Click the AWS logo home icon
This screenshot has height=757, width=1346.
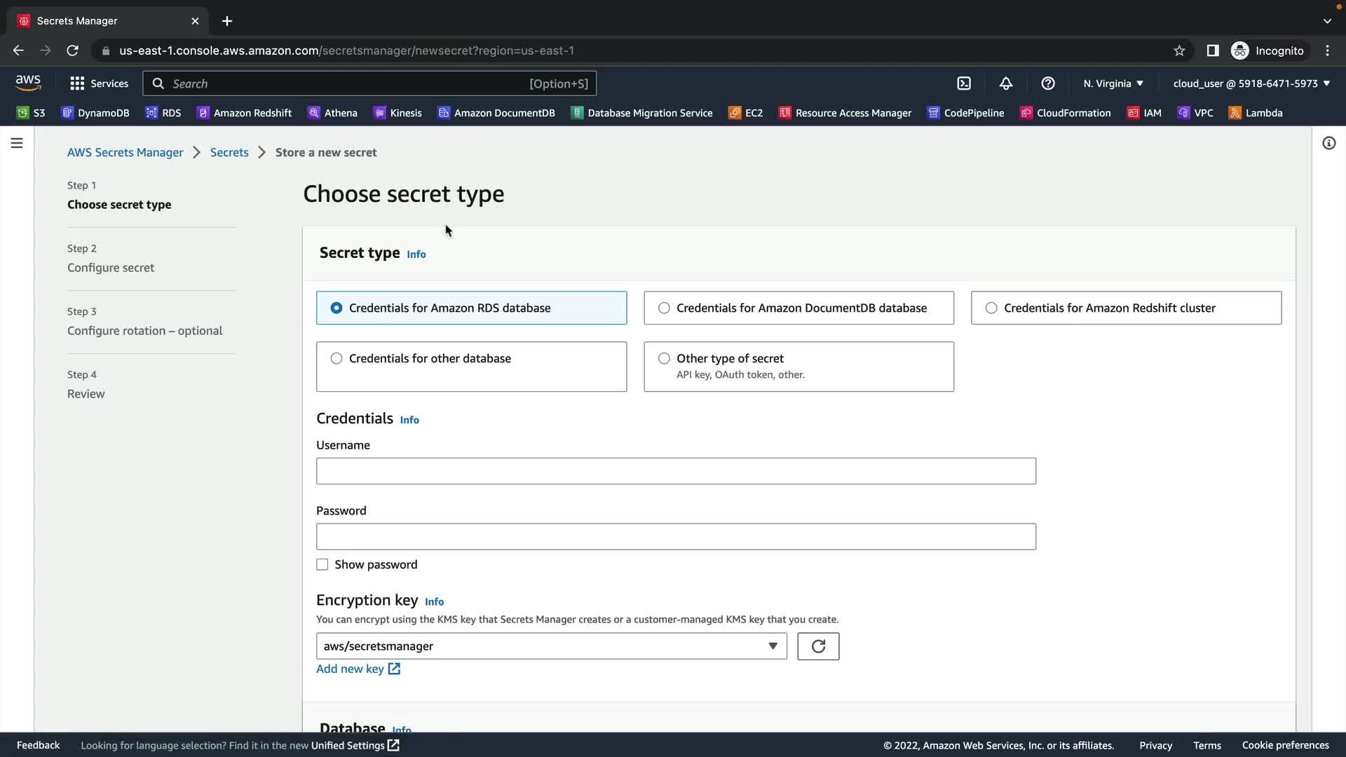(28, 83)
